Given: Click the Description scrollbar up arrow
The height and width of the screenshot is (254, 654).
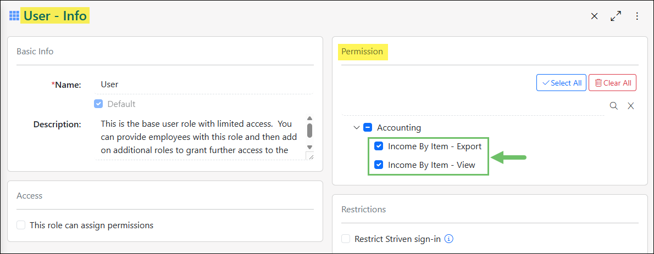Looking at the screenshot, I should tap(309, 118).
